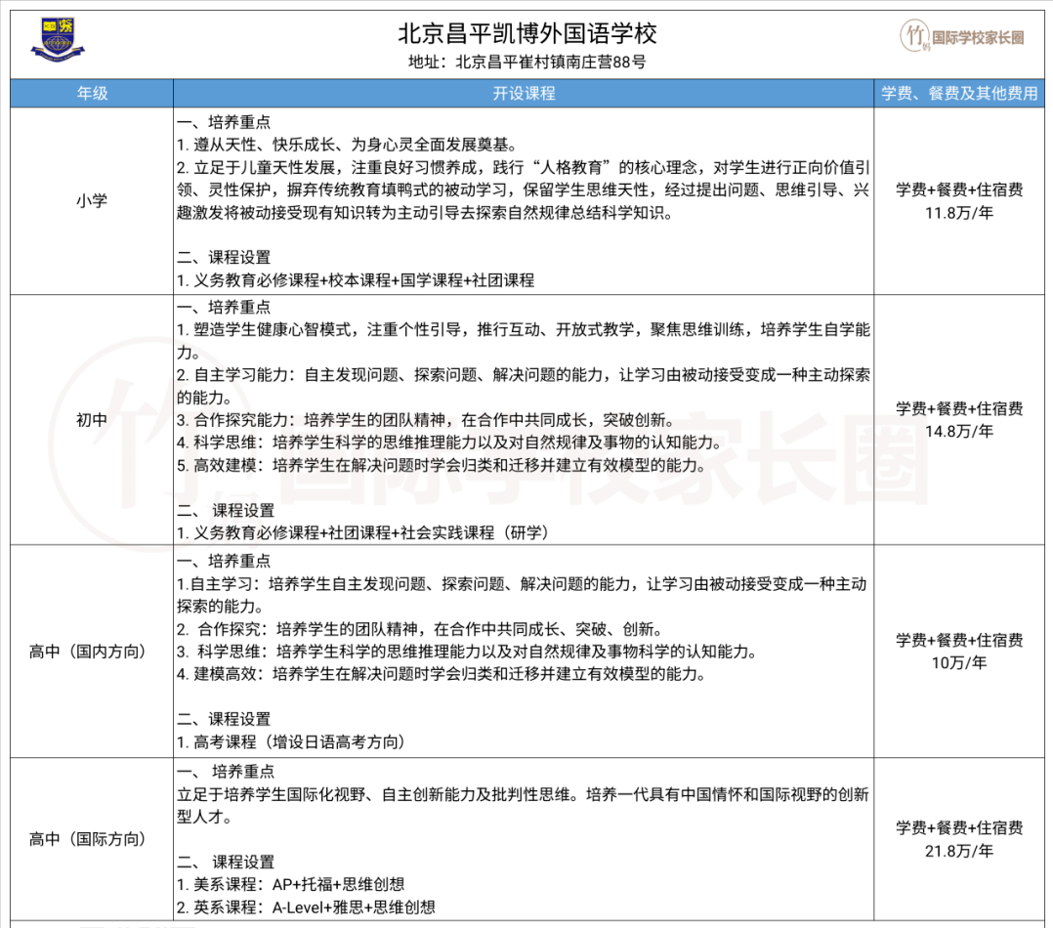Image resolution: width=1053 pixels, height=928 pixels.
Task: Click the line 合作探究能力：培养学生的团队精神
Action: 425,420
